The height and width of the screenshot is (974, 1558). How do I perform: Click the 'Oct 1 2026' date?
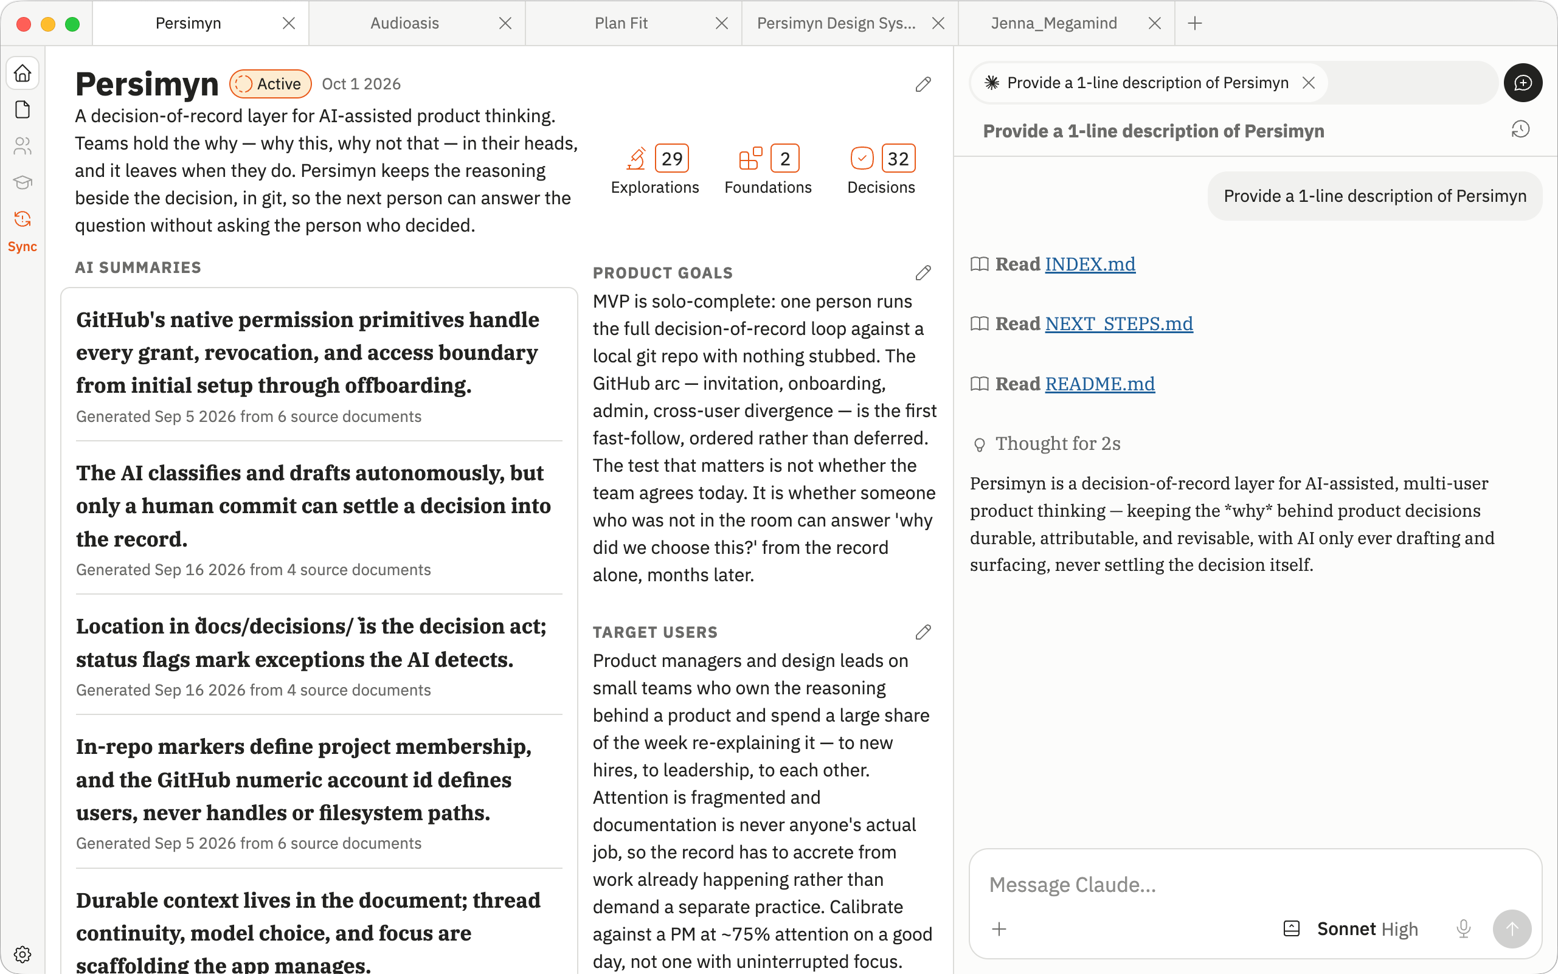pos(361,84)
